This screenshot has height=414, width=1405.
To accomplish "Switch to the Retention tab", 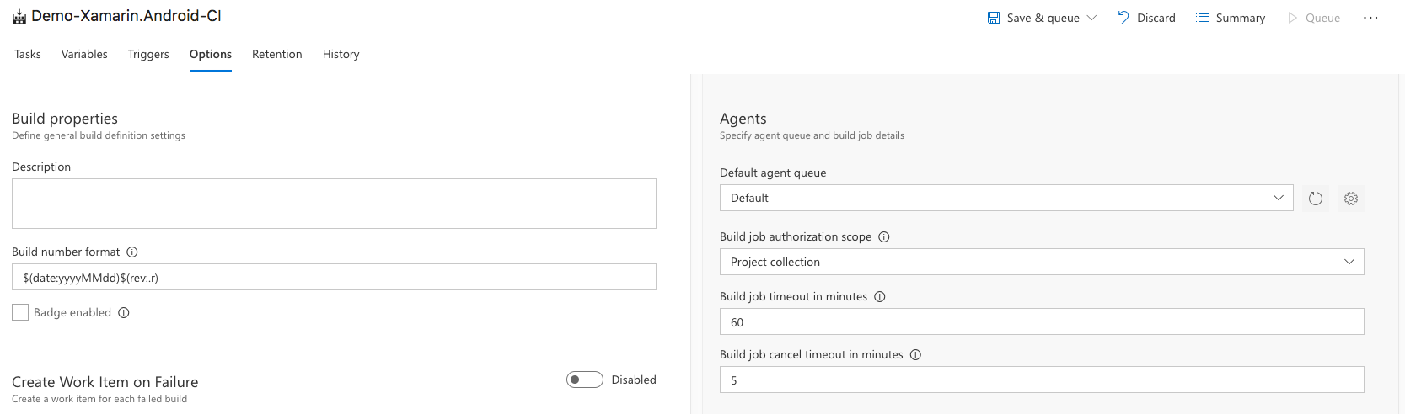I will 277,54.
